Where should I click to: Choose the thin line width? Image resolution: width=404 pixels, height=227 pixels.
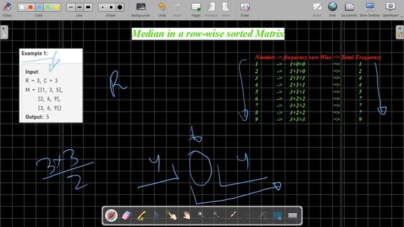71,7
